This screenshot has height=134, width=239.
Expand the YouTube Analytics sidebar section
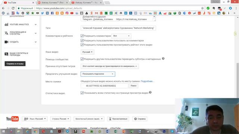click(35, 25)
